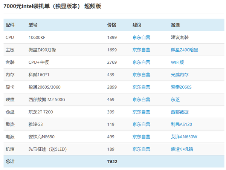
Task: Open the 西部数据 alternative link
Action: tap(180, 112)
